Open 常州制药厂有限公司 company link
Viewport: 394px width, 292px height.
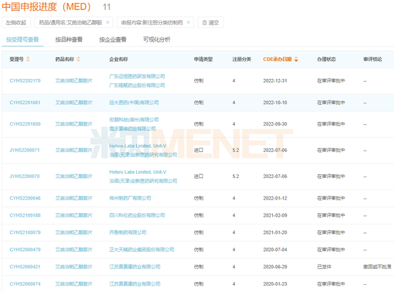coord(130,198)
